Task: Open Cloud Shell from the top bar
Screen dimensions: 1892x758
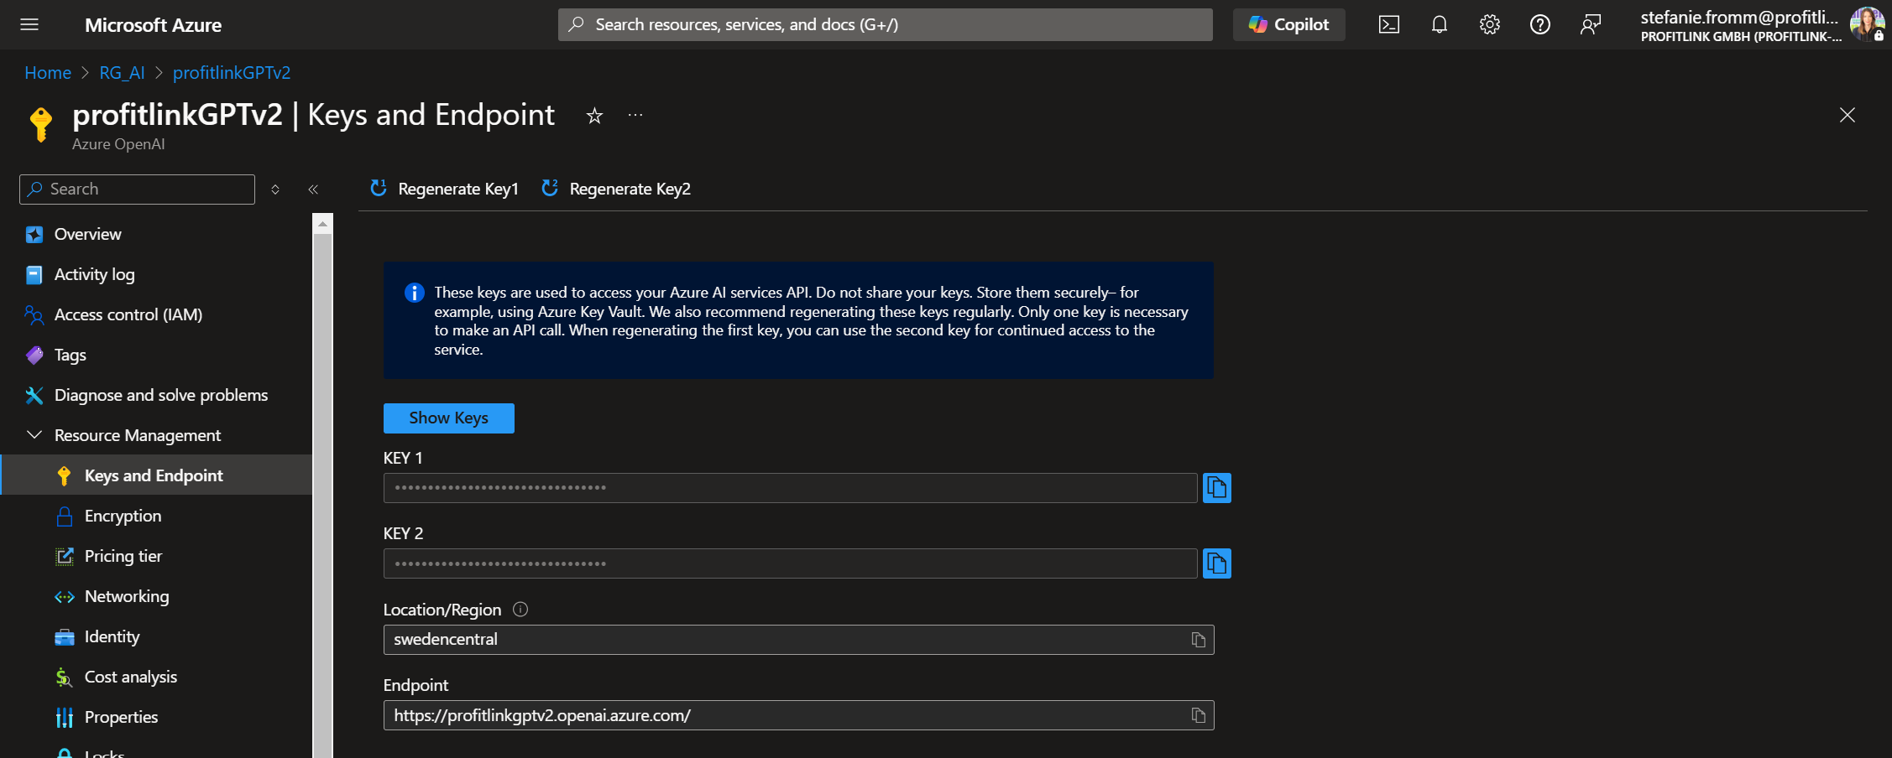Action: click(x=1389, y=24)
